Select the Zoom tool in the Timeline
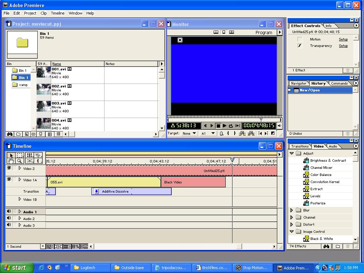364x273 pixels. [20, 161]
